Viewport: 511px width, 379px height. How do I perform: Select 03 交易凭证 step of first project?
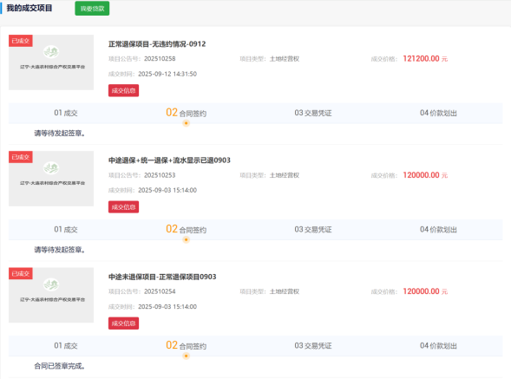313,113
